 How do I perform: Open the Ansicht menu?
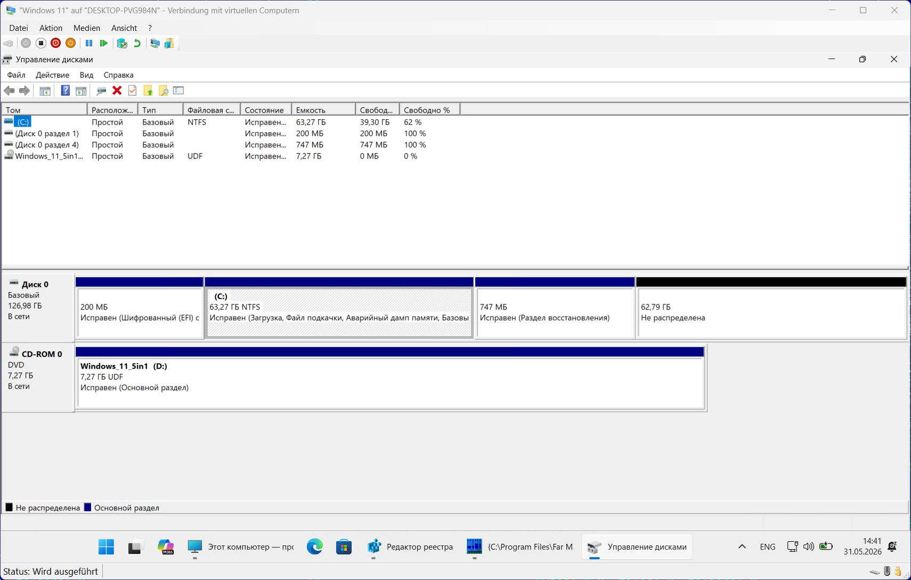pos(124,28)
